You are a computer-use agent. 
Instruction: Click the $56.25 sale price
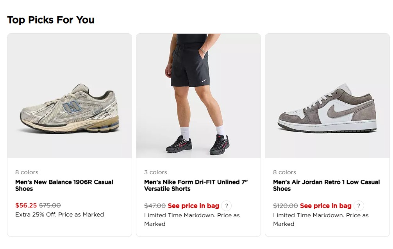pyautogui.click(x=26, y=205)
